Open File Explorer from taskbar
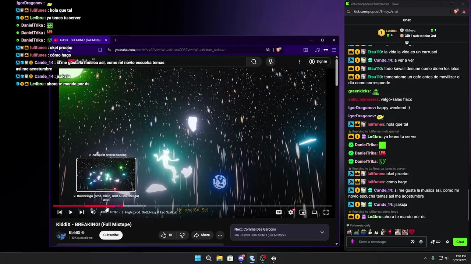This screenshot has width=471, height=264. (x=219, y=258)
